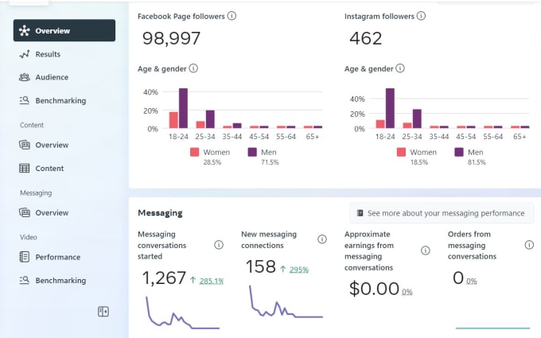Click the 0% beside Orders count
Image resolution: width=541 pixels, height=338 pixels.
click(471, 282)
